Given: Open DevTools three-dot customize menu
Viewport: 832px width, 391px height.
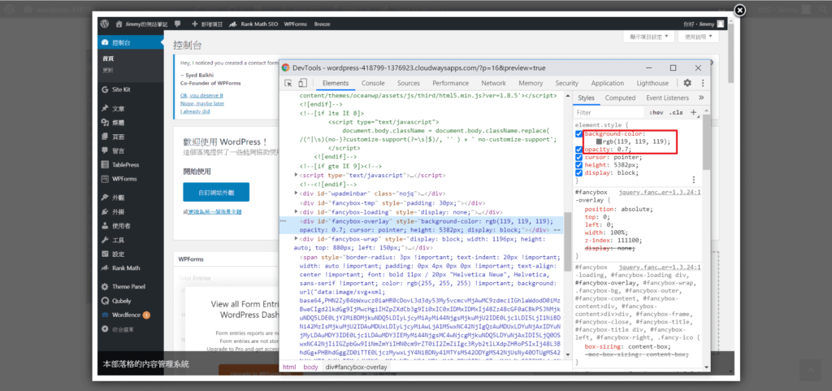Looking at the screenshot, I should click(x=703, y=83).
